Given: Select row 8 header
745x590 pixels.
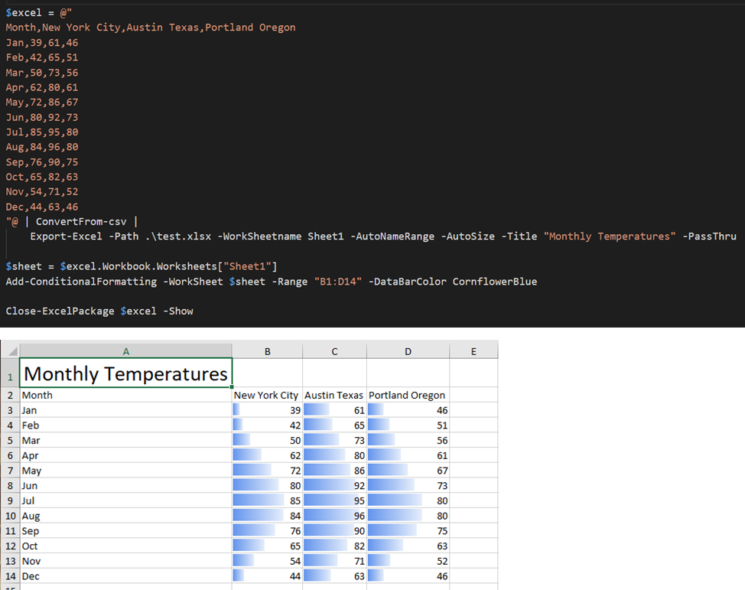Looking at the screenshot, I should pyautogui.click(x=11, y=486).
